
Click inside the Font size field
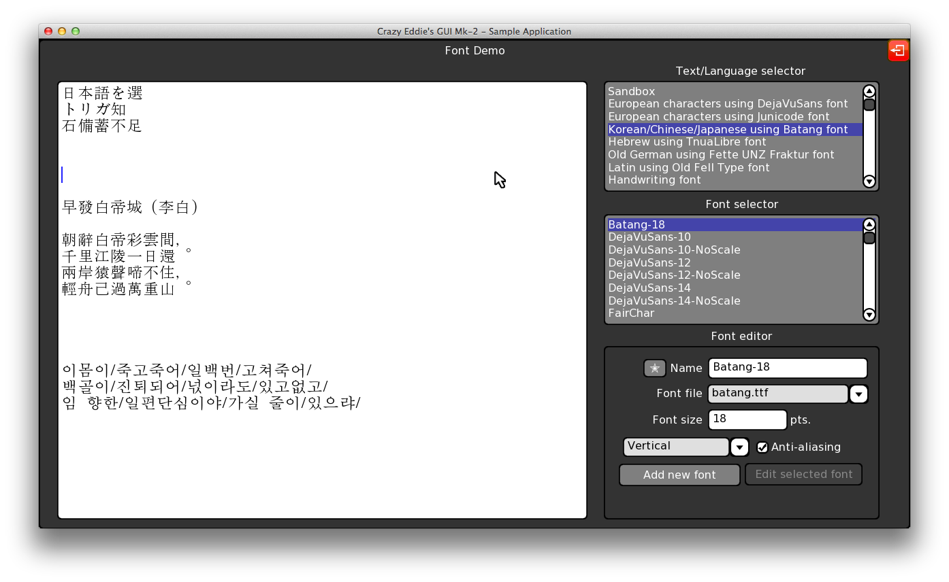coord(747,420)
